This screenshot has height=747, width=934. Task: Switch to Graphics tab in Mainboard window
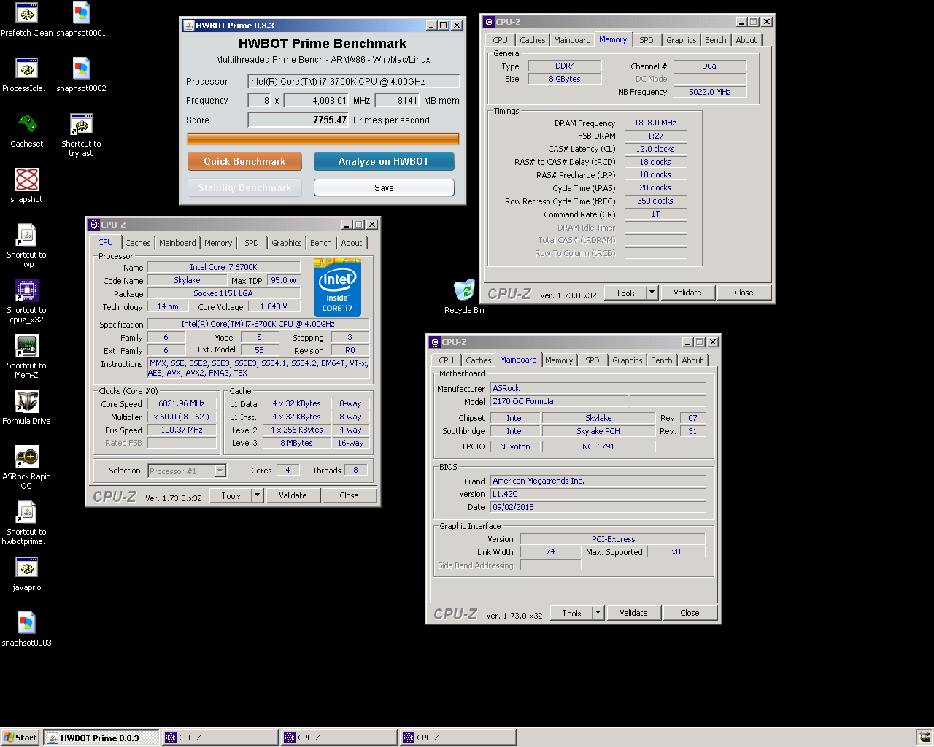(628, 360)
